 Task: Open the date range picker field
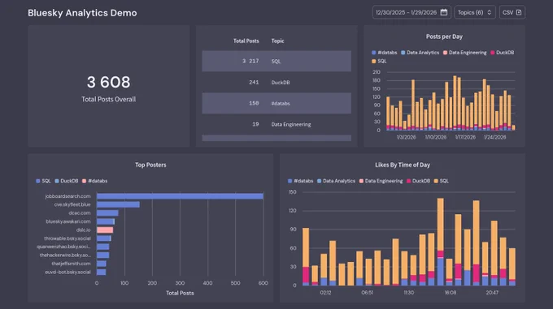click(411, 12)
